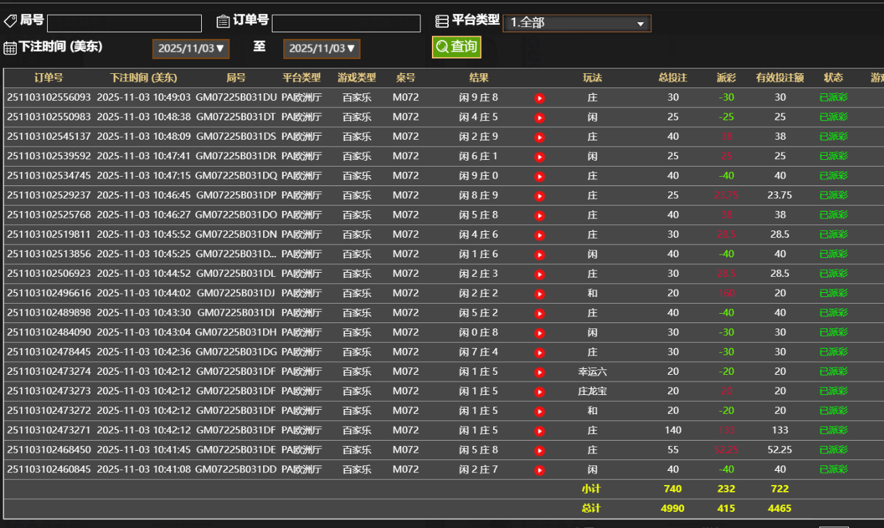The height and width of the screenshot is (528, 884).
Task: Click the play icon beside result 闲 8 庄 9
Action: (538, 195)
